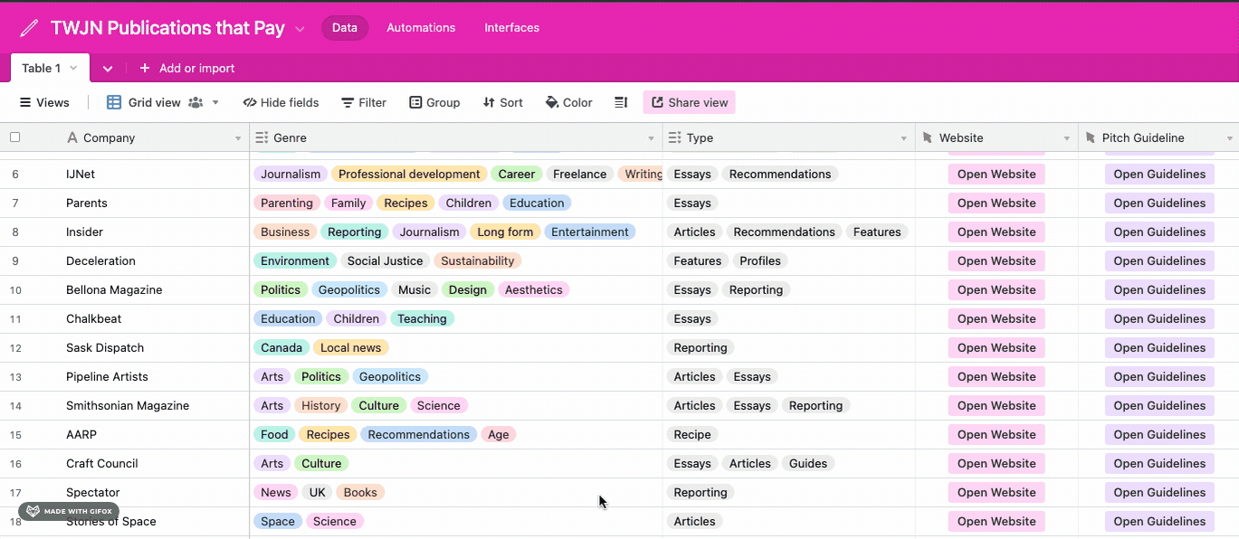Click the collaborators people icon
Viewport: 1239px width, 539px height.
click(195, 103)
